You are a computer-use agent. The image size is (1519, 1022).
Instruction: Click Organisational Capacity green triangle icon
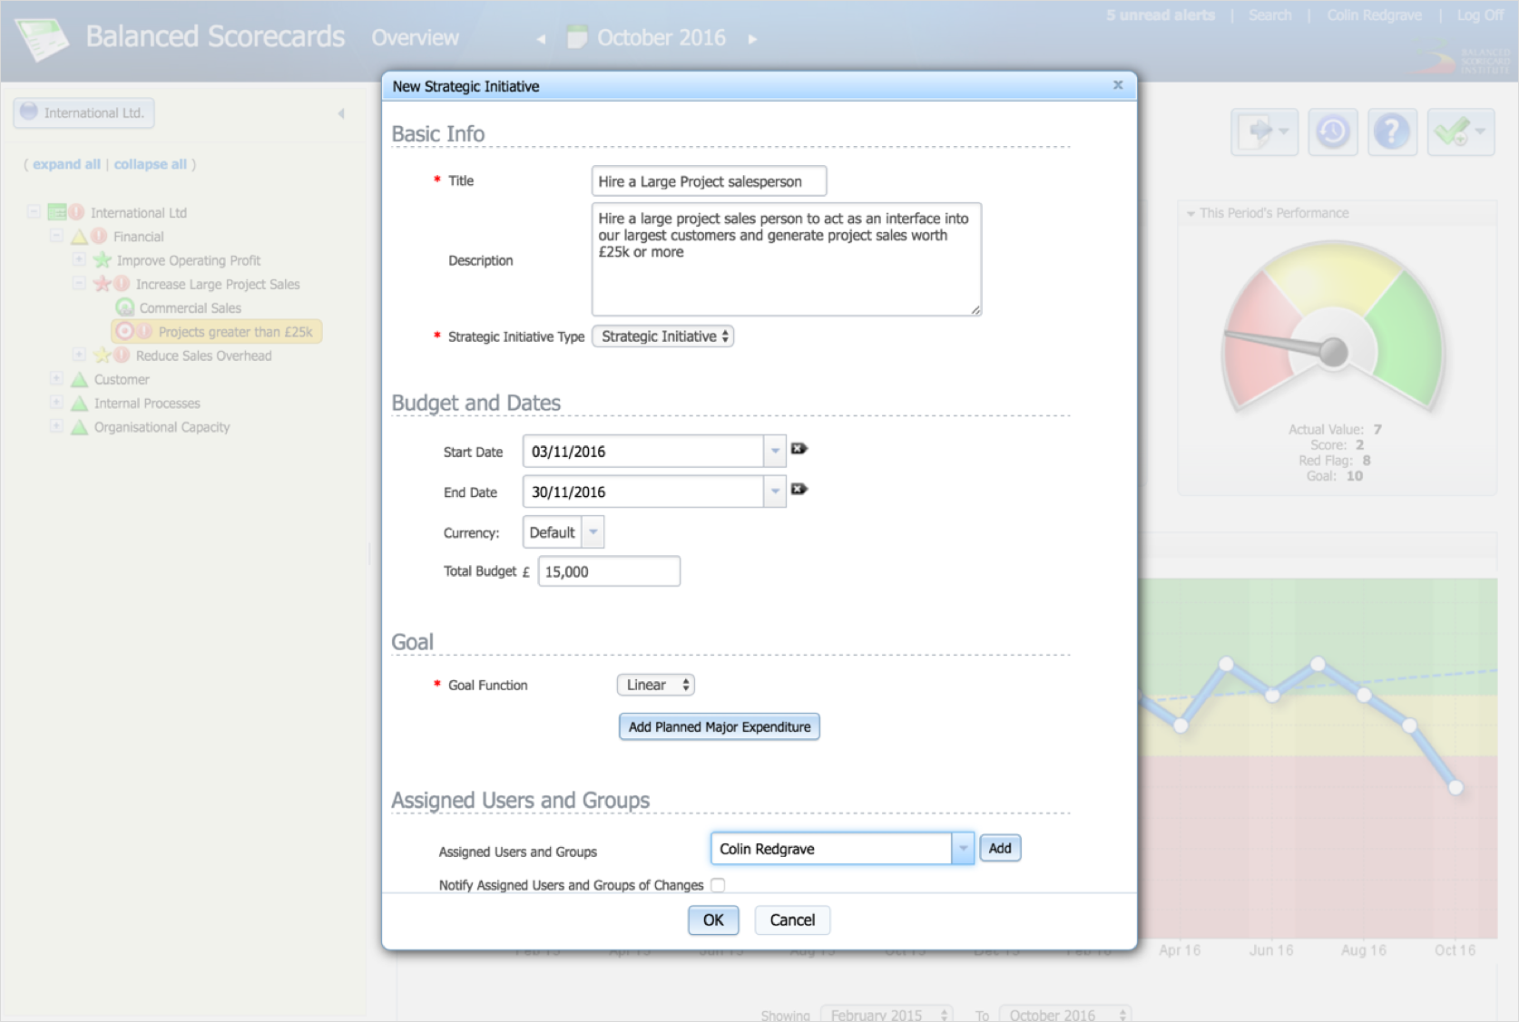[x=79, y=427]
